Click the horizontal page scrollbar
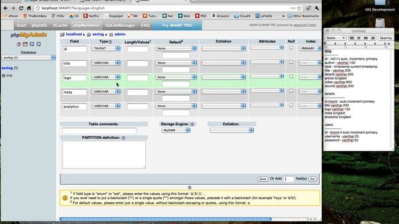Screen dimensions: 399x224 coord(166,219)
